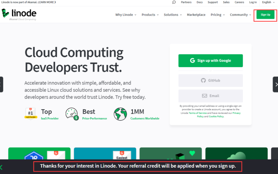Expand the Why Linode menu
278x174 pixels.
(126, 15)
